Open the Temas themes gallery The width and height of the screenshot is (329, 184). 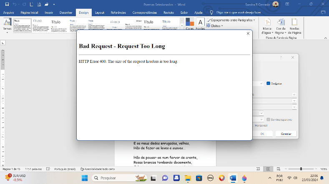pos(7,25)
